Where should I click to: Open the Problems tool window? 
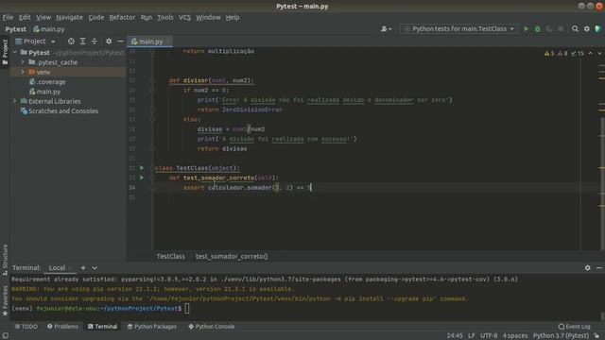pyautogui.click(x=62, y=327)
